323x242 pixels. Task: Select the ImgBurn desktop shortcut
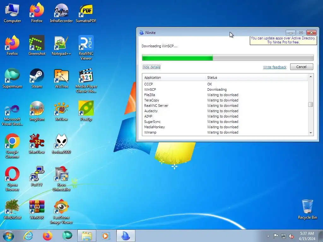coord(37,111)
